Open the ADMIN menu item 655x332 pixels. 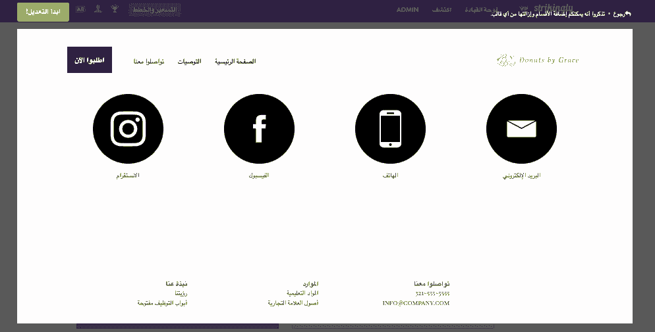(x=407, y=10)
